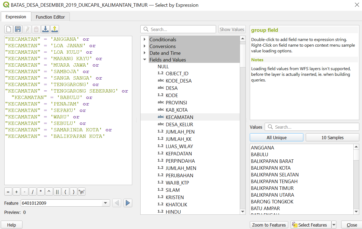
Task: Click the 10 Samples button
Action: (x=332, y=138)
